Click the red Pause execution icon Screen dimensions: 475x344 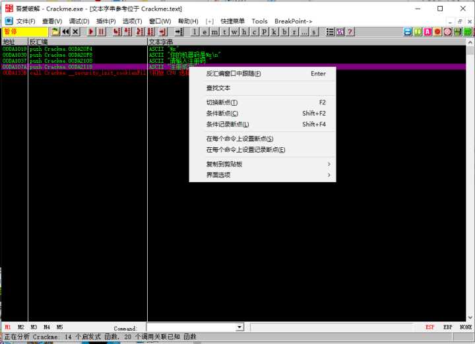(101, 32)
